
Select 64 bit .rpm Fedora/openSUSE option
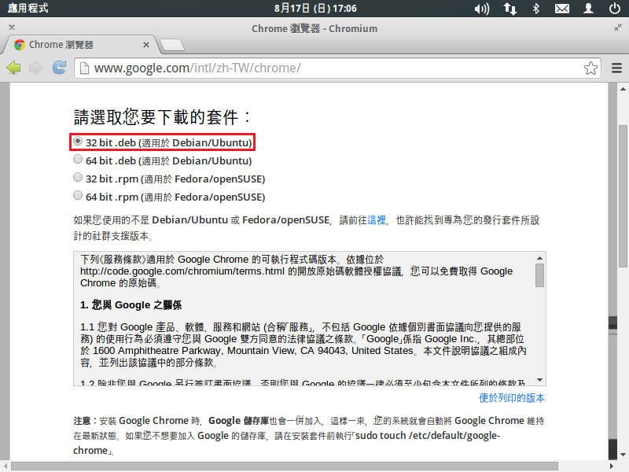point(78,195)
